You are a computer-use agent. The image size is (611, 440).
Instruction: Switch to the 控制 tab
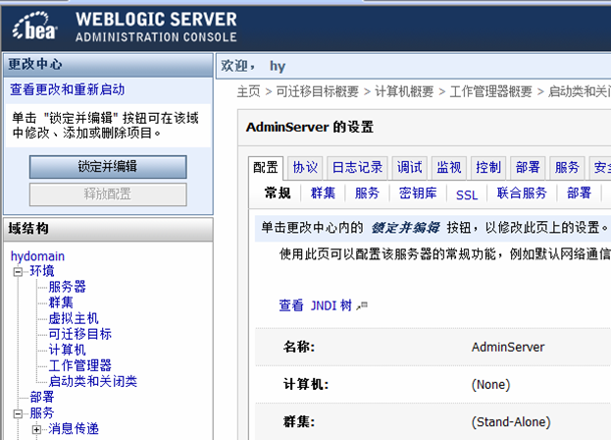[488, 168]
